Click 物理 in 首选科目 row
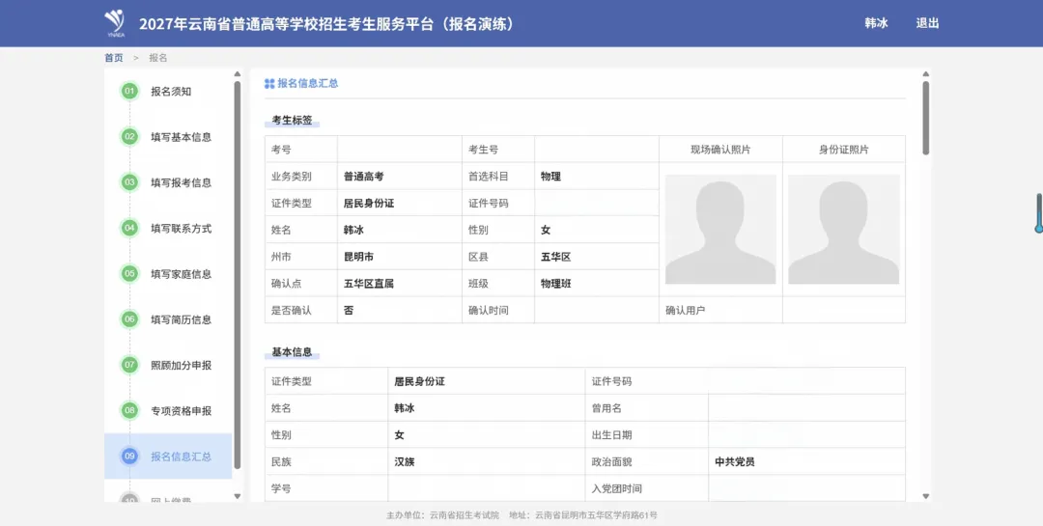The image size is (1043, 526). (x=597, y=177)
